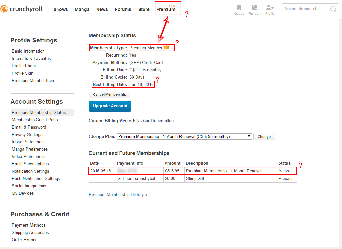Click the search magnifier icon
The width and height of the screenshot is (342, 249).
pos(333,9)
